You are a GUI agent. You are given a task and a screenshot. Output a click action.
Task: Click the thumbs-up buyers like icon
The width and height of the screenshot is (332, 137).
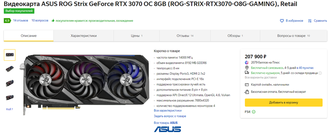pos(53,21)
